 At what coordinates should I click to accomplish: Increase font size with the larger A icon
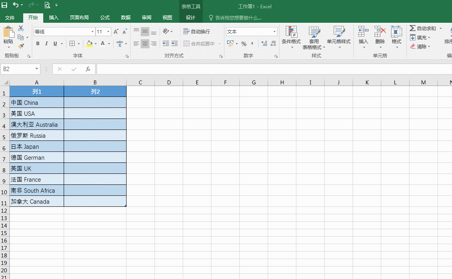point(116,32)
